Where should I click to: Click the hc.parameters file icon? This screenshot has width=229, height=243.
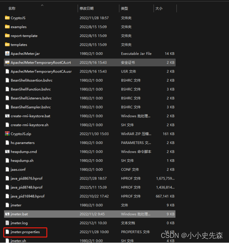[x=7, y=143]
